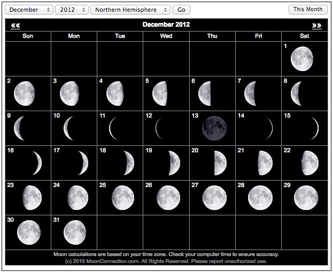Click the date number 28
The height and width of the screenshot is (272, 333).
241,185
